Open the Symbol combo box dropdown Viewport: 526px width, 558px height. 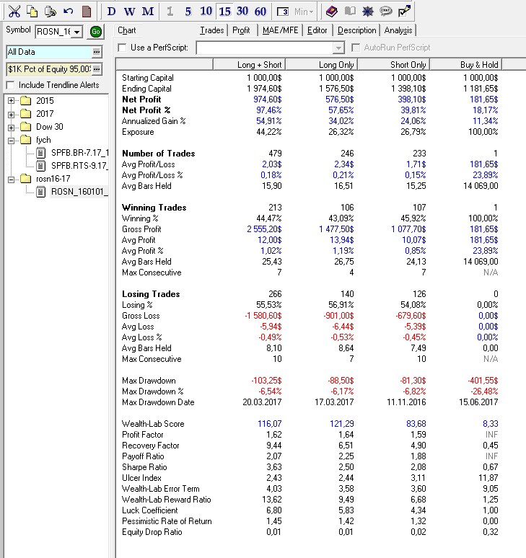coord(76,32)
